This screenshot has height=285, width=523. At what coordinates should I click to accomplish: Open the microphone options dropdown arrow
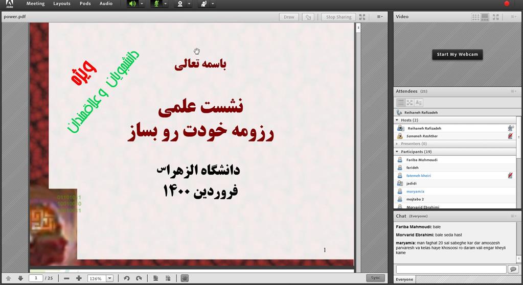[166, 4]
